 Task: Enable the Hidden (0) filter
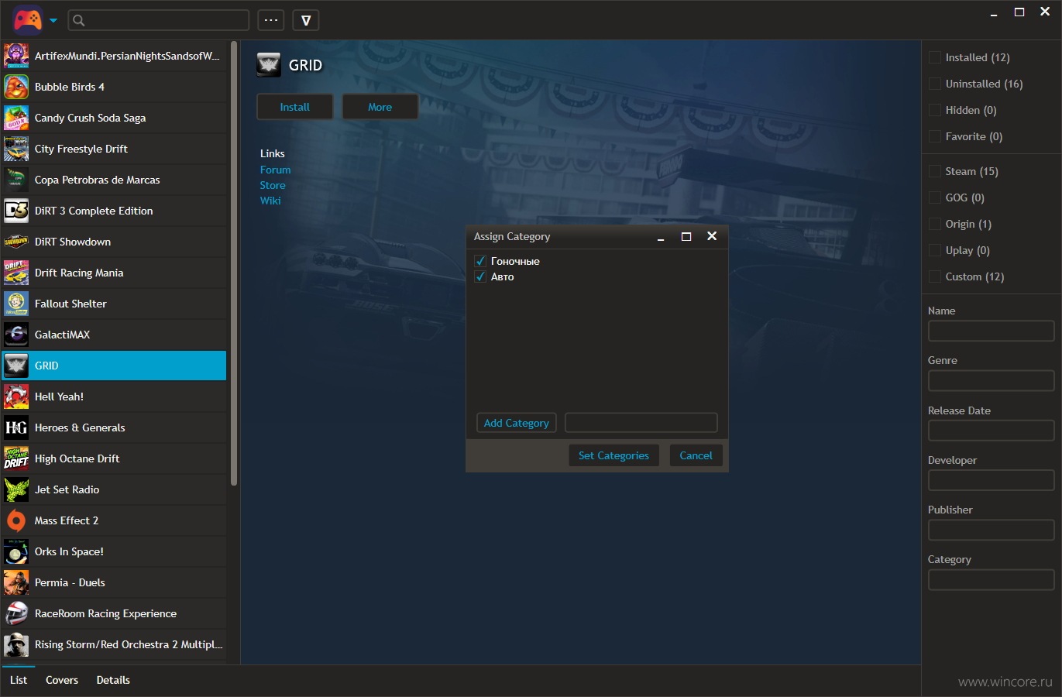pos(935,110)
